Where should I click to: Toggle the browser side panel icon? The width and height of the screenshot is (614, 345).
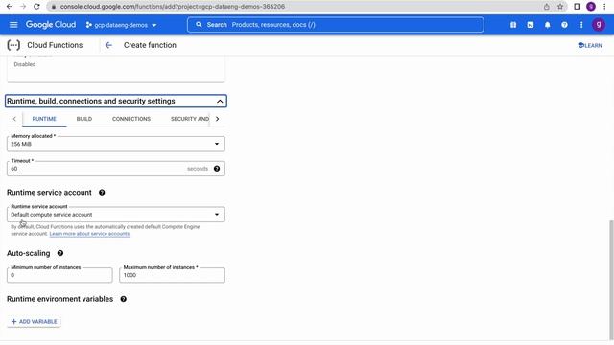click(577, 7)
